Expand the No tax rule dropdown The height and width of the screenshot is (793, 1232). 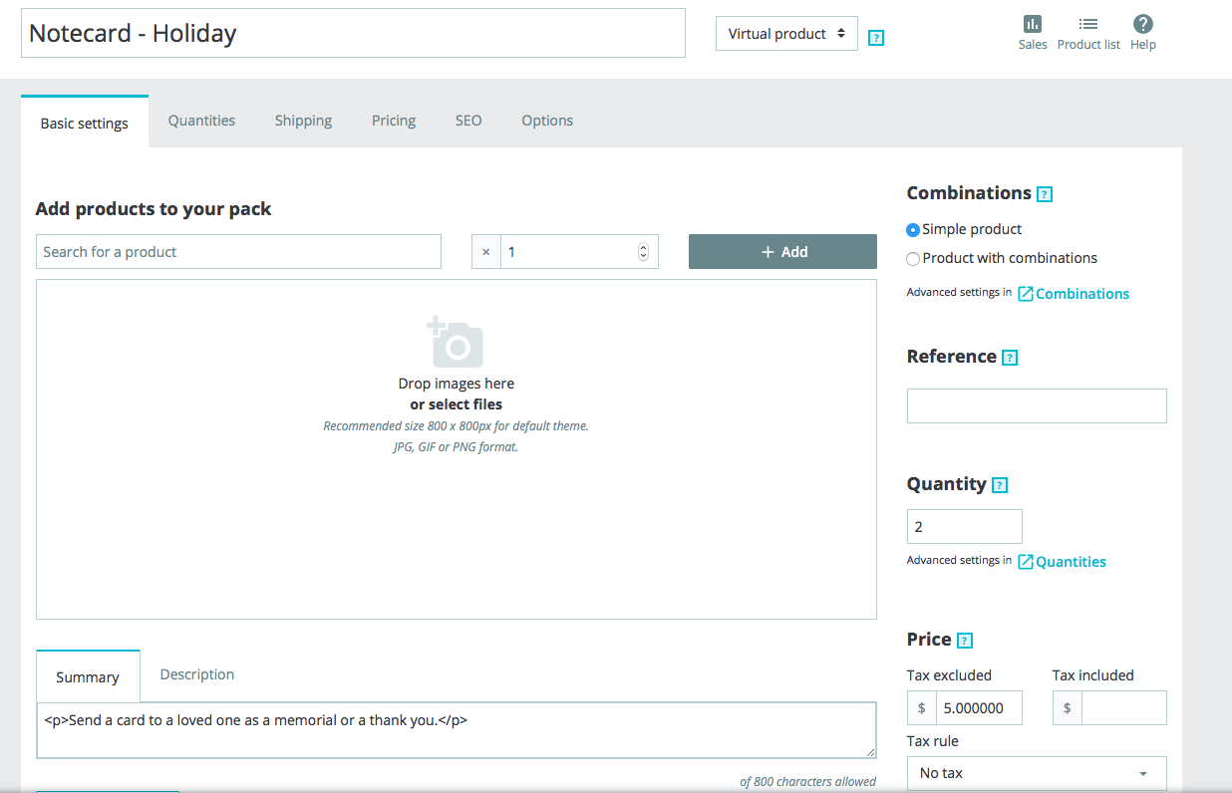[x=1037, y=773]
